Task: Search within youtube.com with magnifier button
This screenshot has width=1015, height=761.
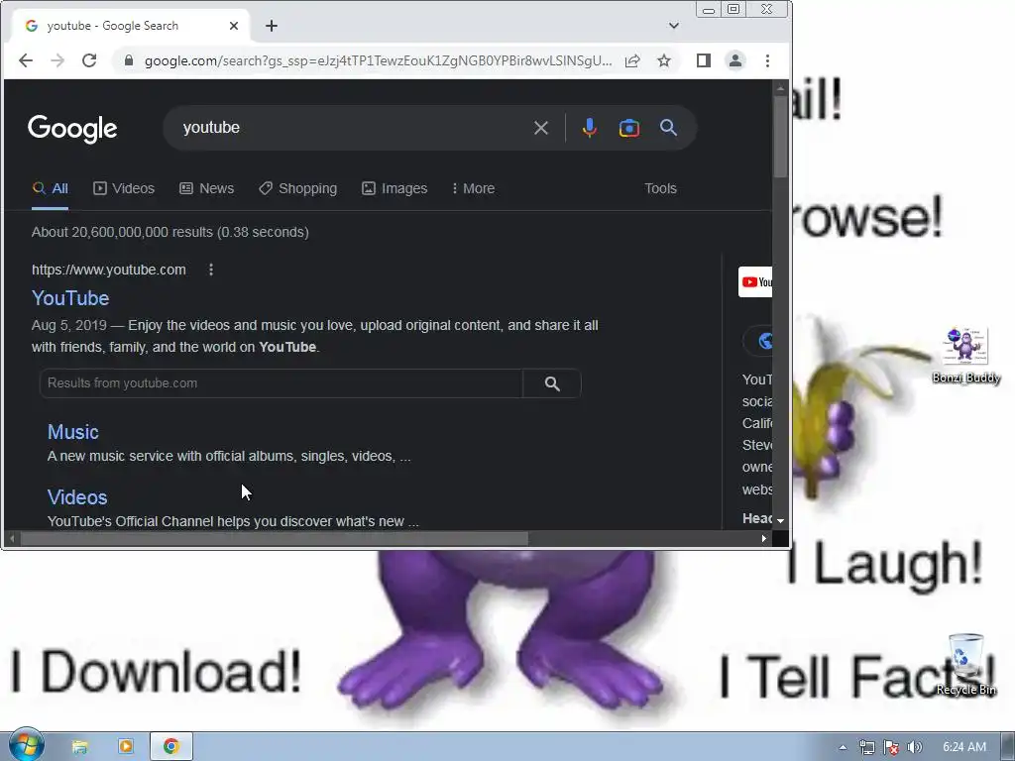Action: point(552,383)
